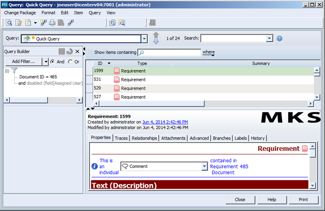Click the Show items containing text field
Image resolution: width=325 pixels, height=211 pixels.
click(169, 53)
